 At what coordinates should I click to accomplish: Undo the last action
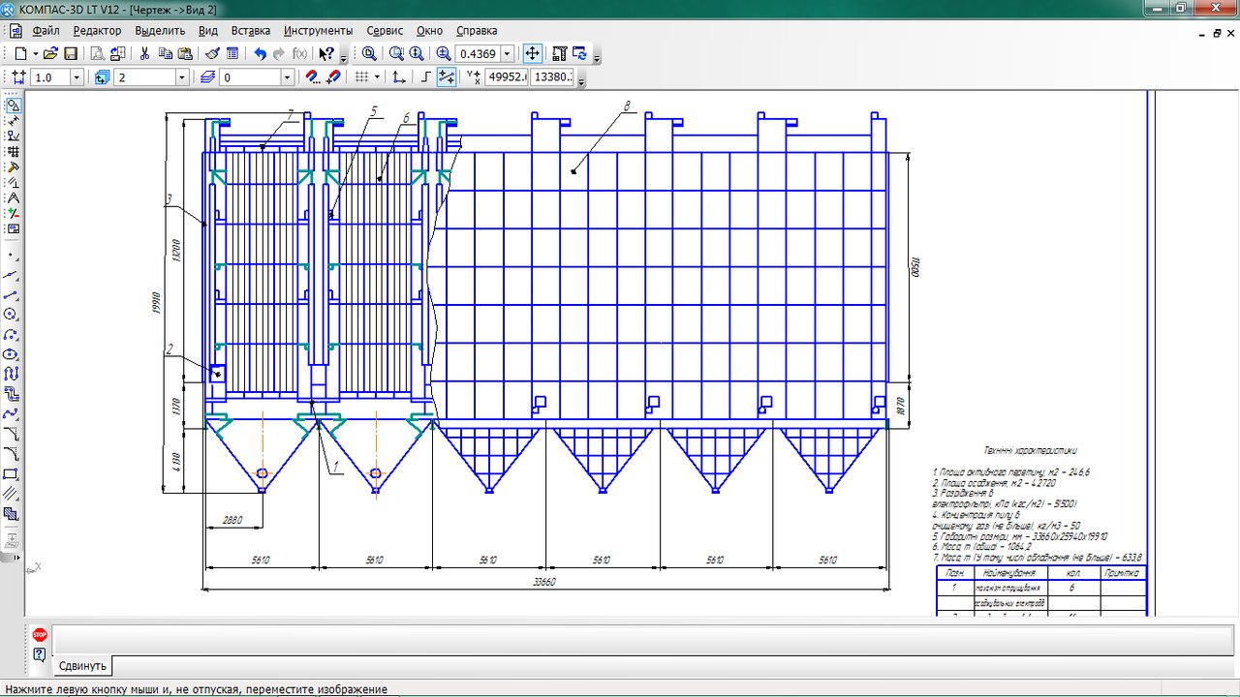pos(260,54)
